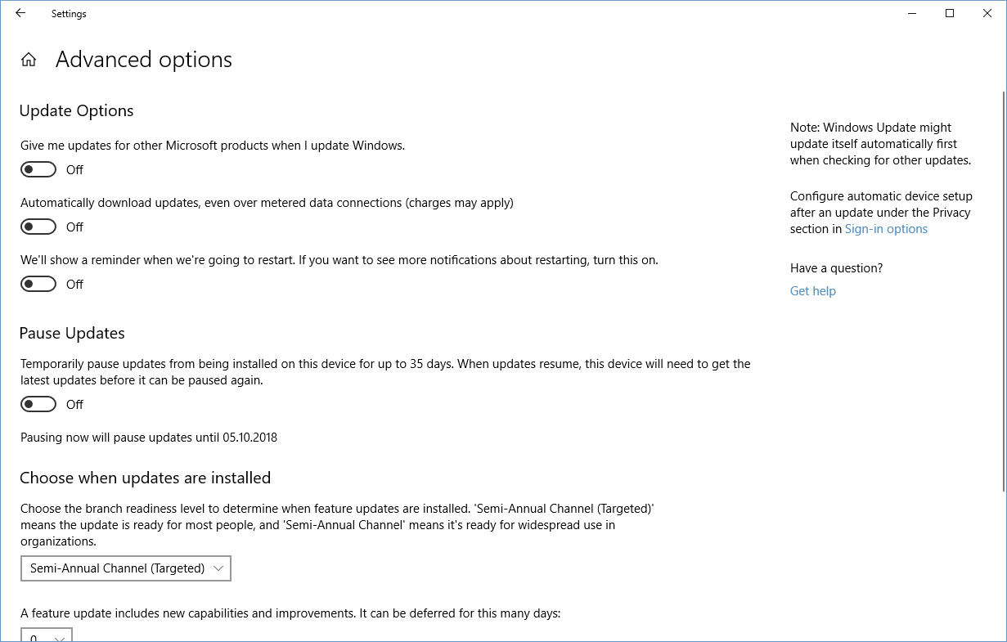Toggle automatic download over metered connections
The image size is (1007, 642).
click(x=38, y=227)
